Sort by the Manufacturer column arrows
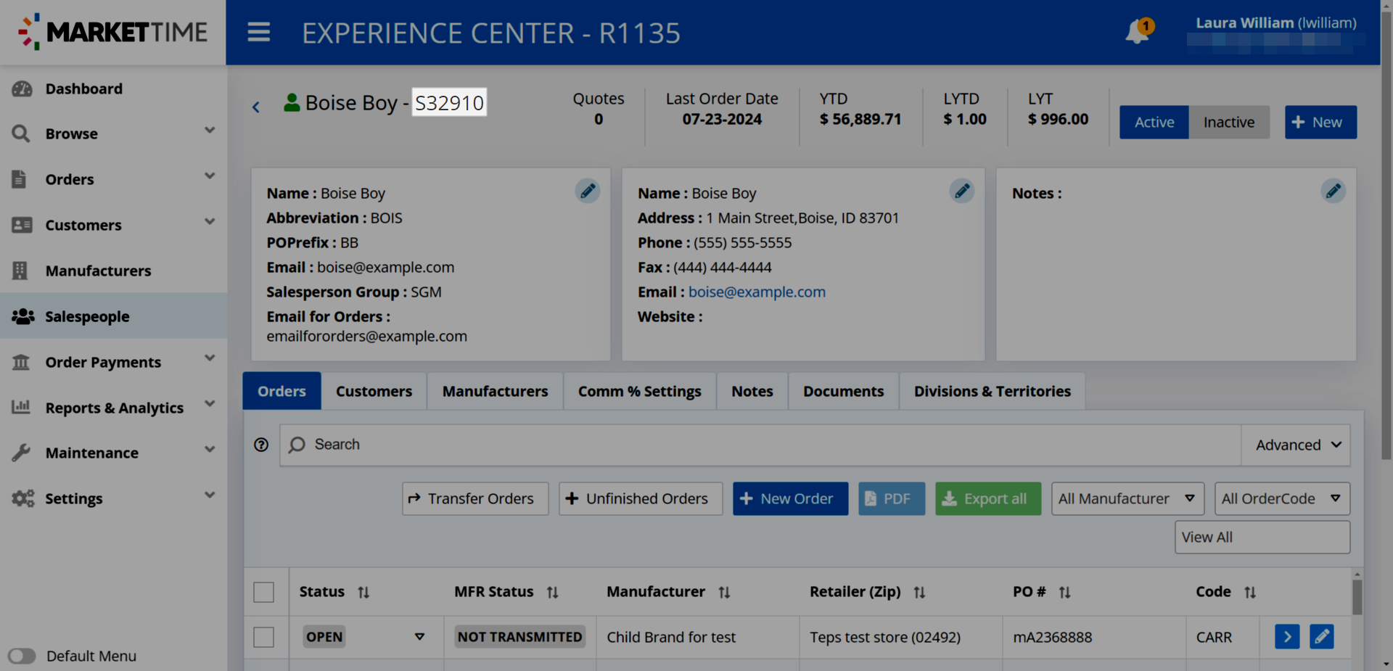Screen dimensions: 1393x671 [724, 593]
